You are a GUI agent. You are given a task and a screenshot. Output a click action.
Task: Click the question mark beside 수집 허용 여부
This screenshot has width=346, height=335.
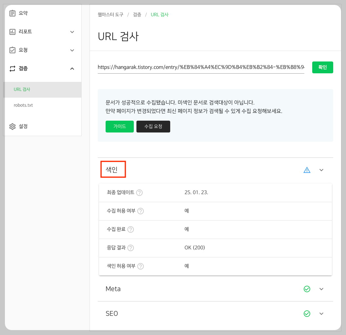[x=140, y=211]
